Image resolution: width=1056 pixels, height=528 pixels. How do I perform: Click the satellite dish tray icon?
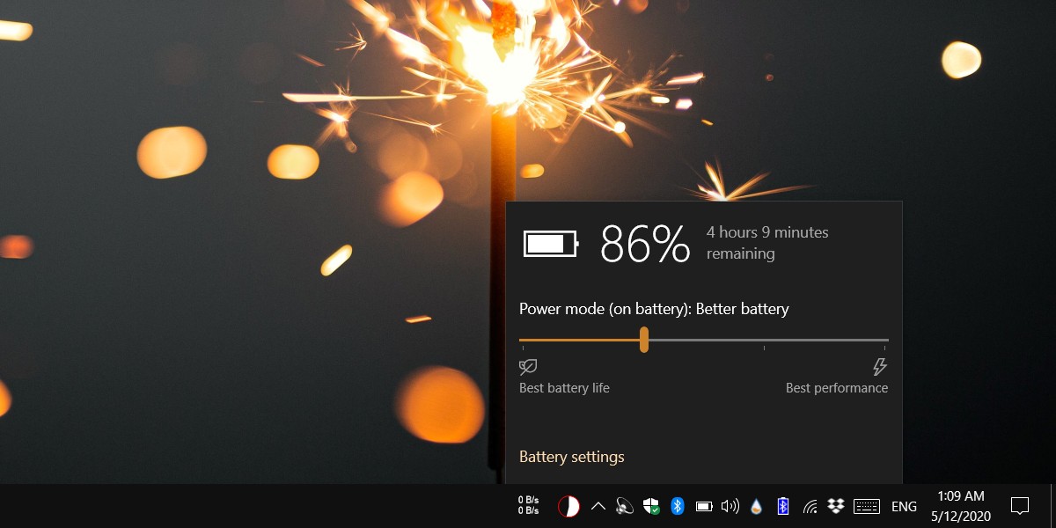click(x=625, y=506)
